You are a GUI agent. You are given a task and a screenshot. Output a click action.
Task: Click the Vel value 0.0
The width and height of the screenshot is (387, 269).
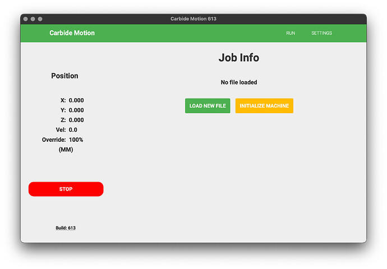[73, 130]
